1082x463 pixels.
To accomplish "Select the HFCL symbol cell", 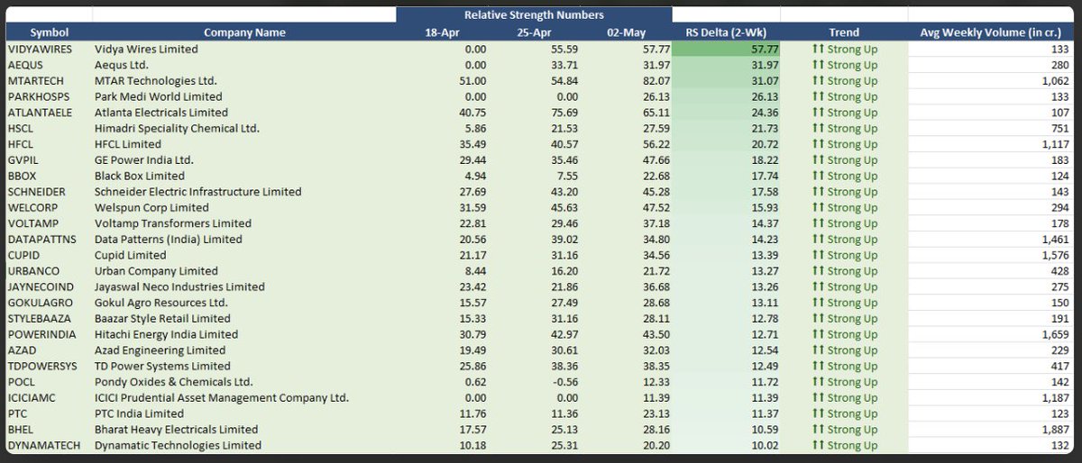I will tap(21, 144).
